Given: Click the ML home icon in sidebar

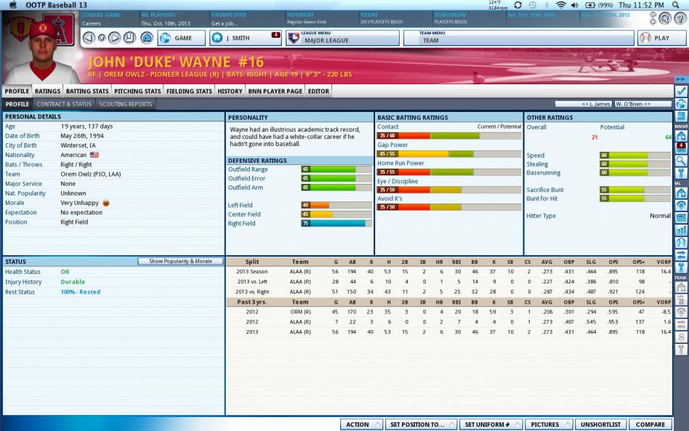Looking at the screenshot, I should click(x=681, y=193).
